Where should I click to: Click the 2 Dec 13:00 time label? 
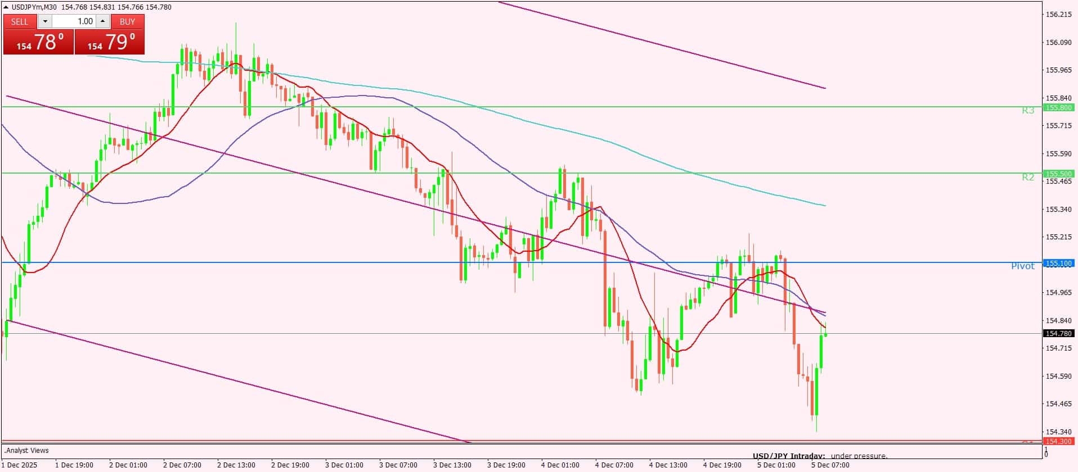pos(236,465)
